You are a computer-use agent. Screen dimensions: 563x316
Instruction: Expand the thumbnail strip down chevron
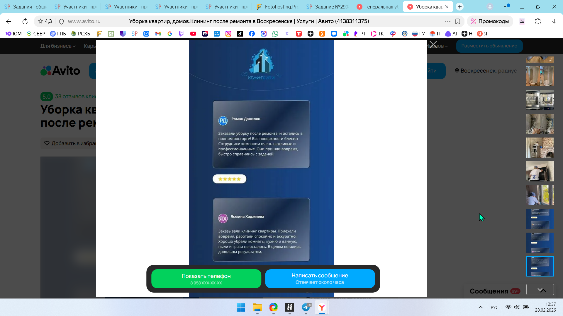(540, 289)
